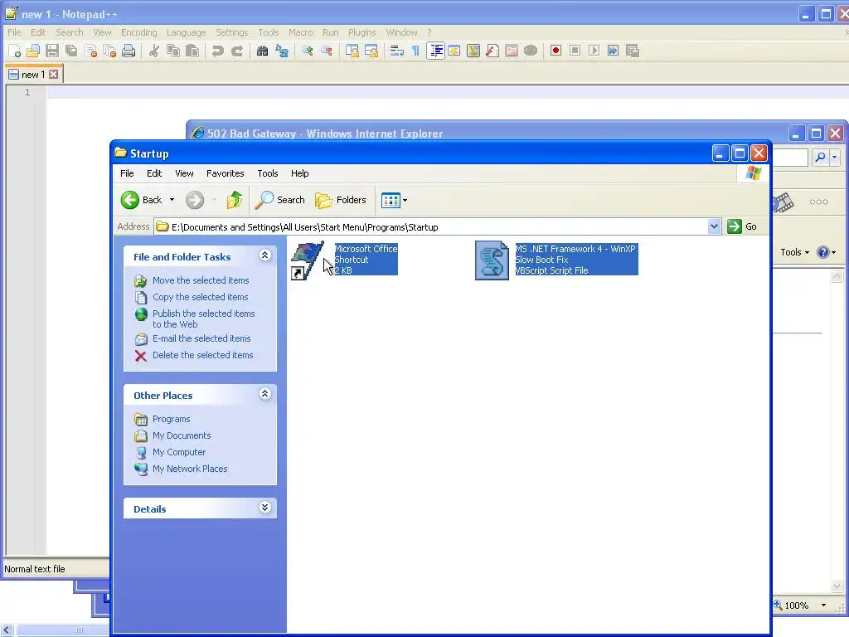Viewport: 849px width, 637px height.
Task: Click the Paste icon in Notepad++ toolbar
Action: click(192, 51)
